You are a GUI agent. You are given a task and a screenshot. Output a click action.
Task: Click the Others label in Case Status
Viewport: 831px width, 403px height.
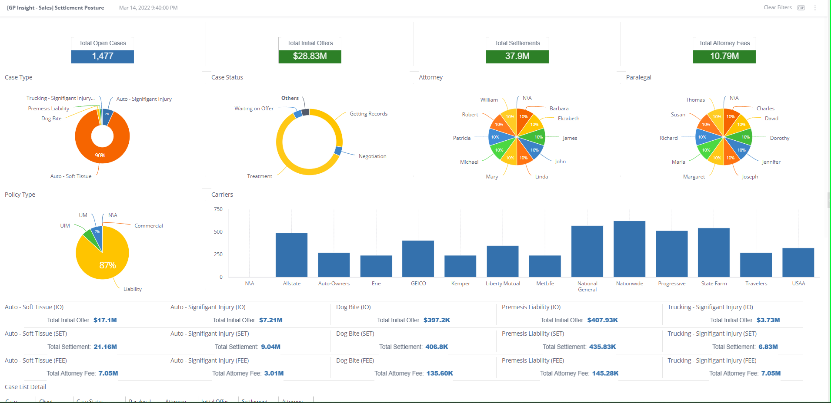pyautogui.click(x=290, y=98)
